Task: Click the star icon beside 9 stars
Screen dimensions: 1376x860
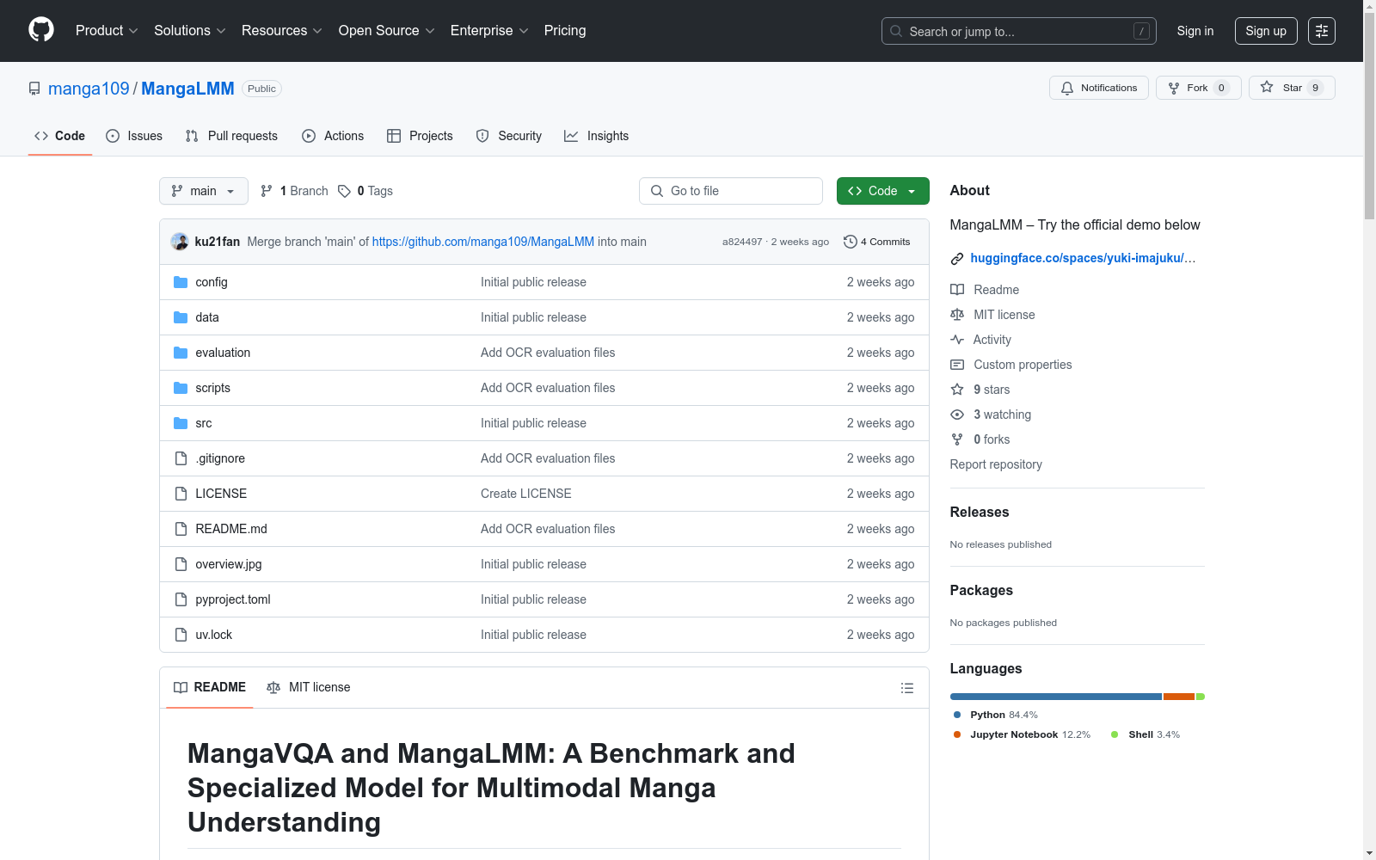Action: click(x=957, y=390)
